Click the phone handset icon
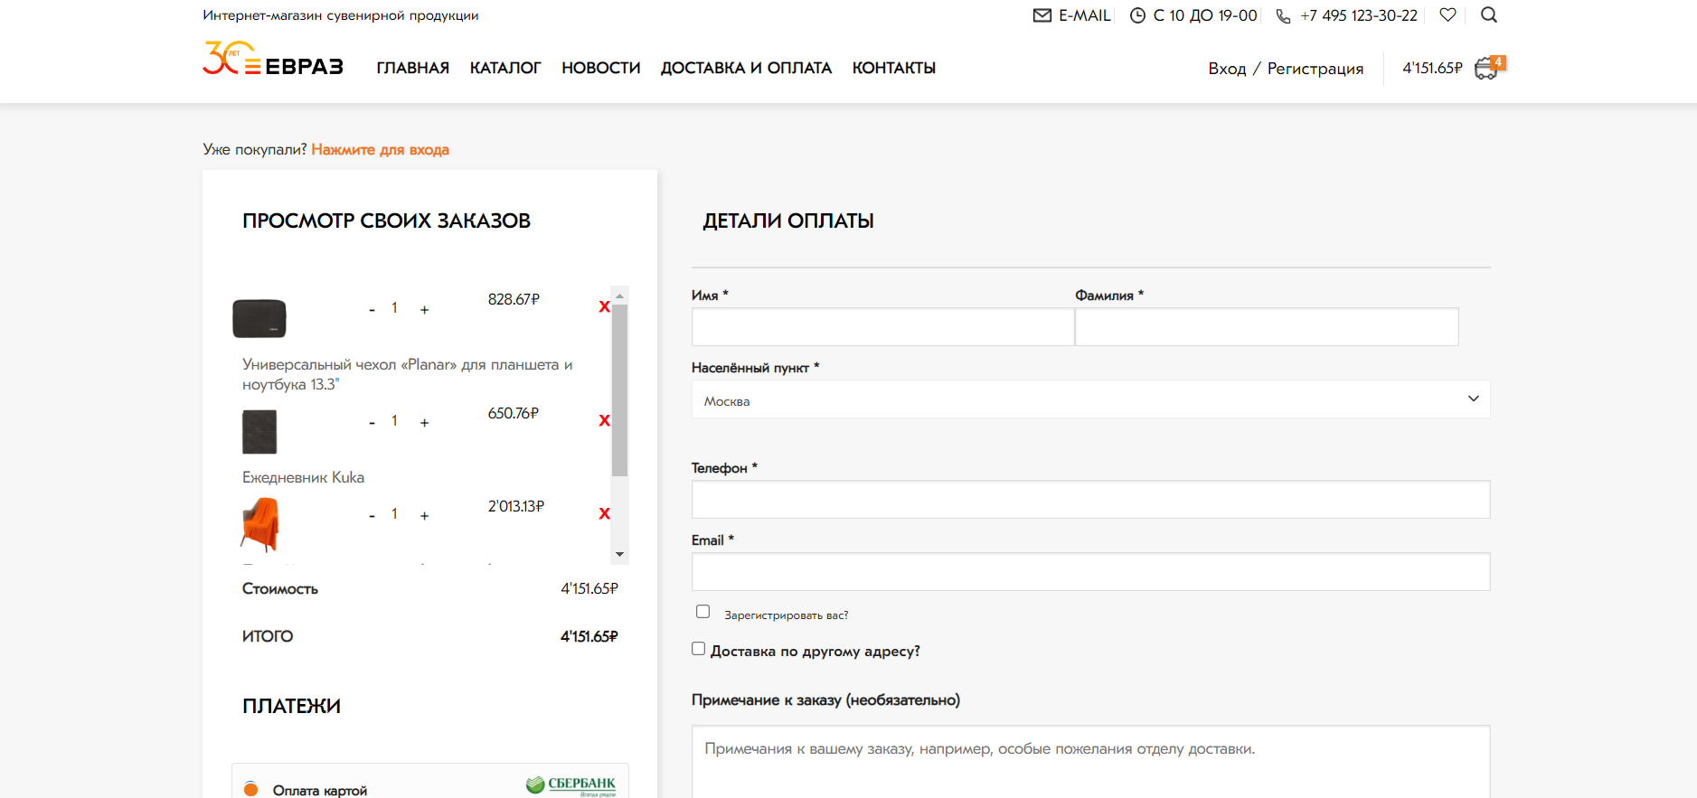Screen dimensions: 1697x798 tap(1283, 15)
